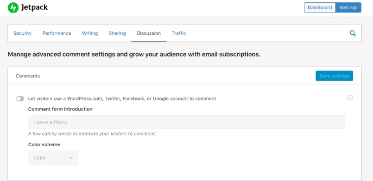Click the Jetpack green lightning logo icon
The height and width of the screenshot is (181, 373).
coord(13,7)
